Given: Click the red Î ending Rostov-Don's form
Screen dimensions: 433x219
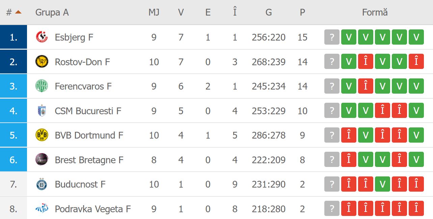Looking at the screenshot, I should [x=416, y=62].
